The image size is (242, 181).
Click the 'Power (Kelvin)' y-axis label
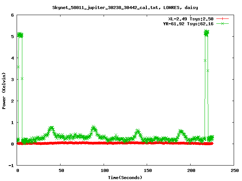4,91
